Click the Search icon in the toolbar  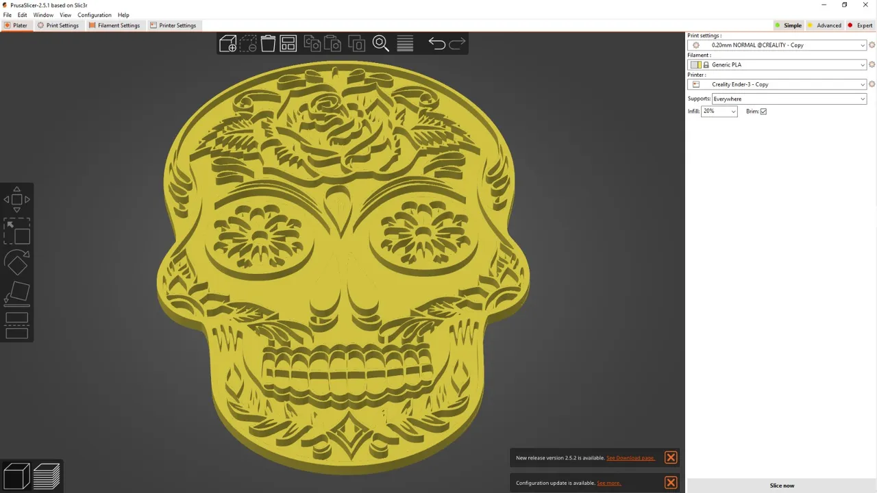[x=381, y=43]
